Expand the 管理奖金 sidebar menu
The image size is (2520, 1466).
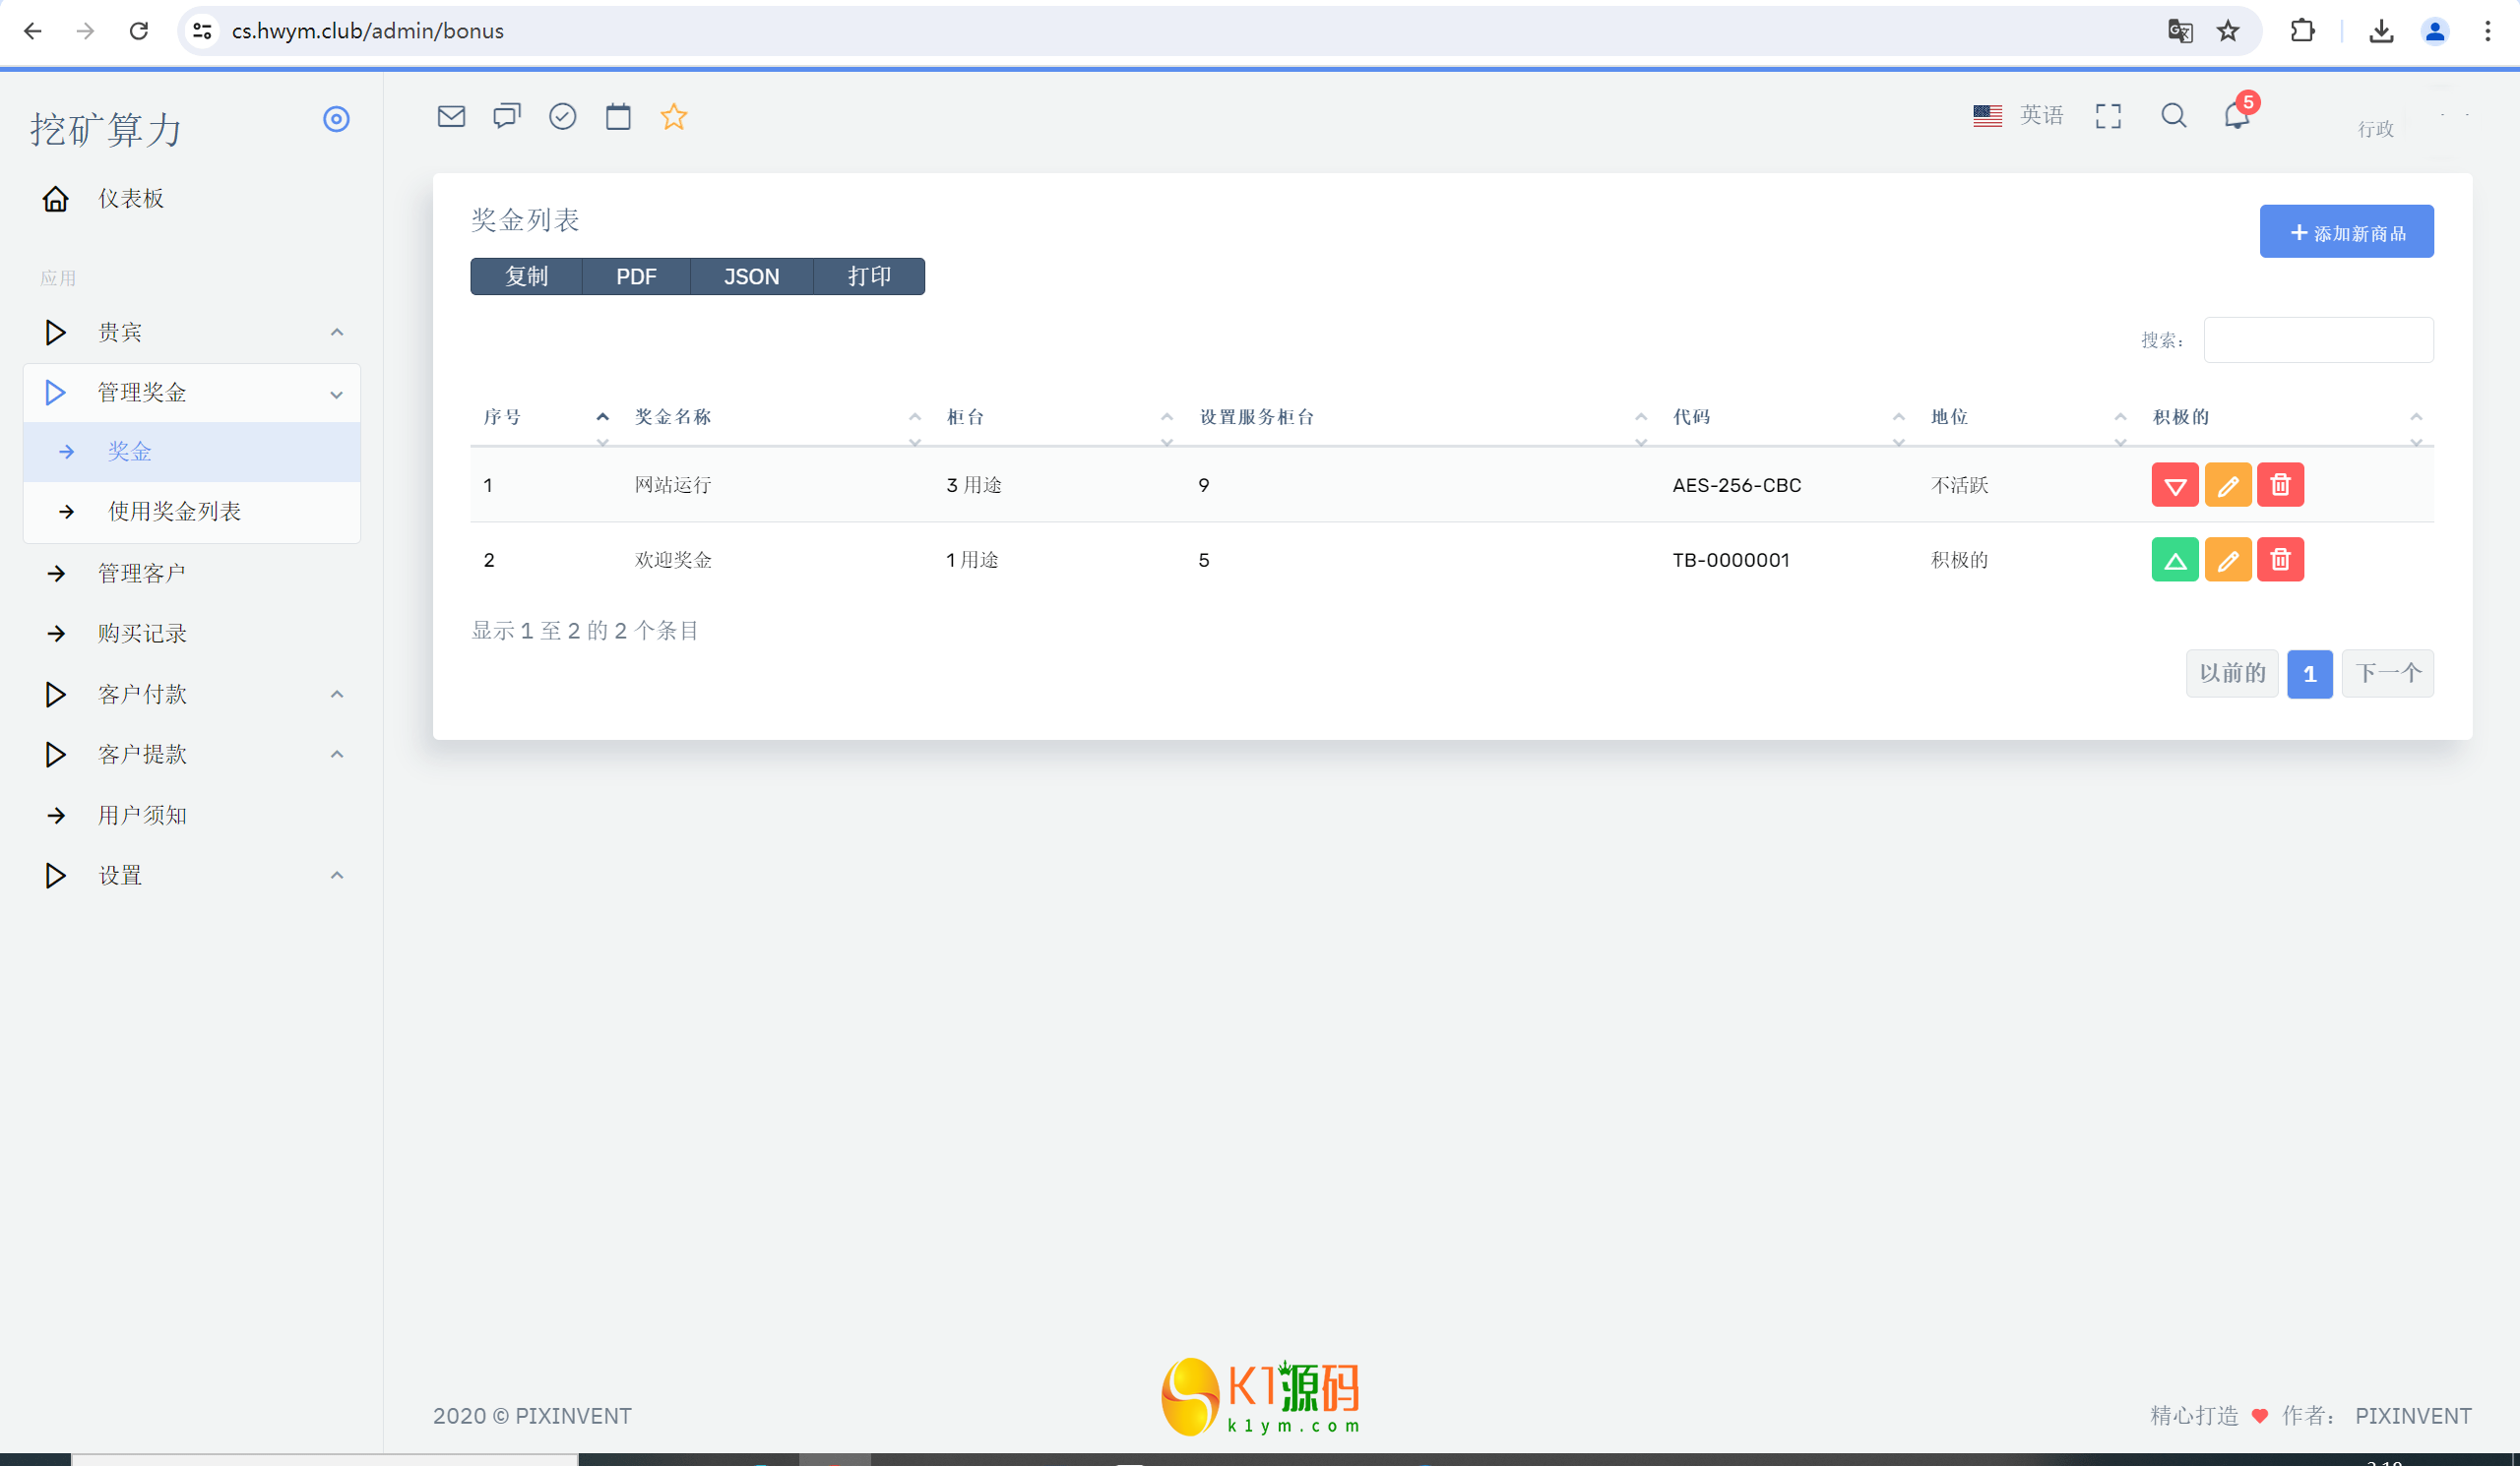pyautogui.click(x=192, y=393)
